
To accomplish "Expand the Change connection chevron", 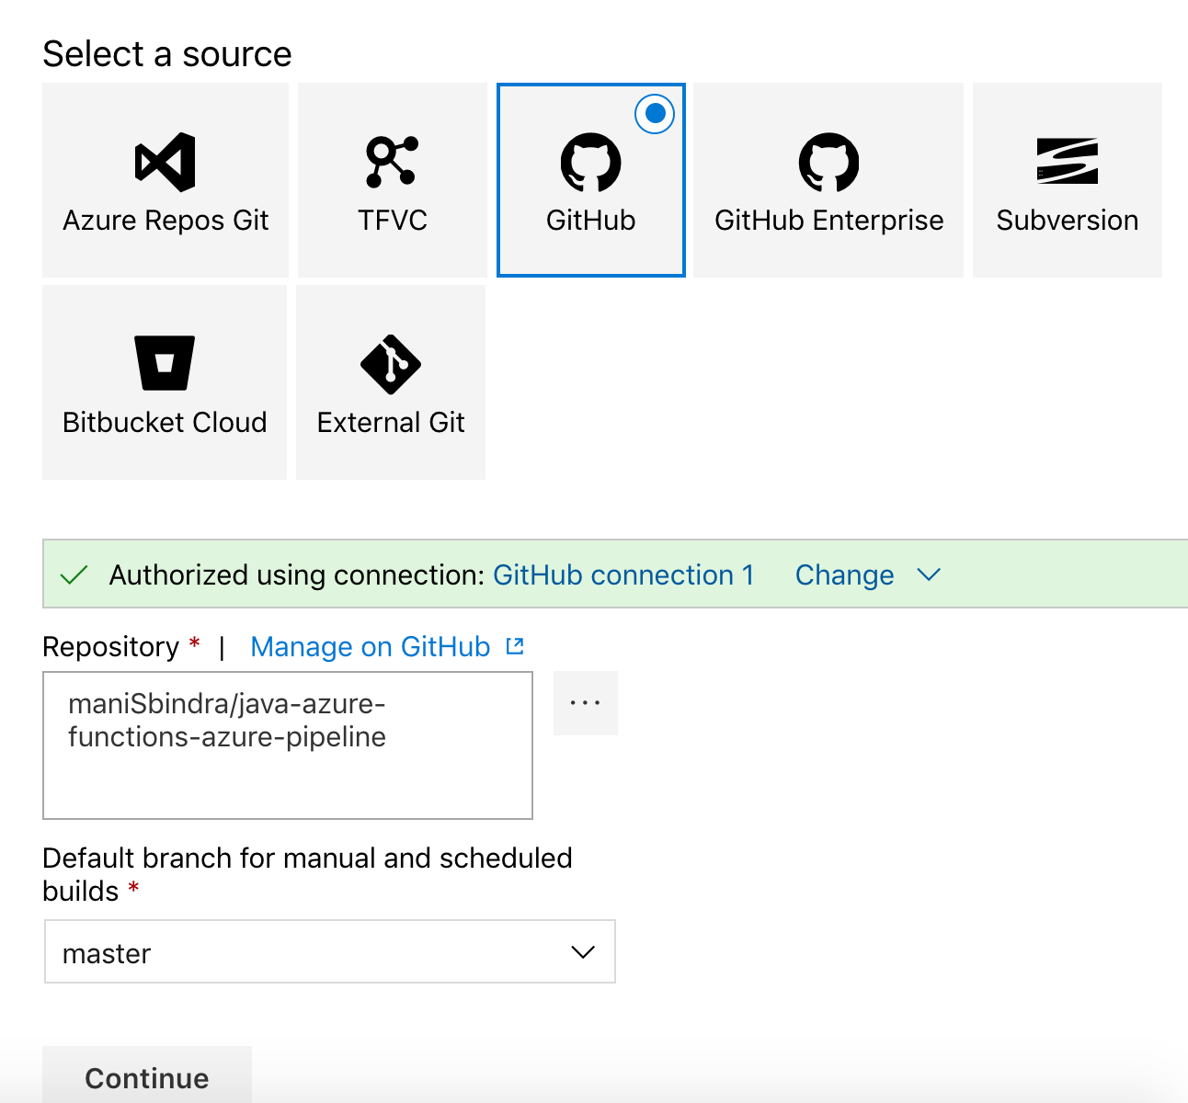I will coord(929,574).
